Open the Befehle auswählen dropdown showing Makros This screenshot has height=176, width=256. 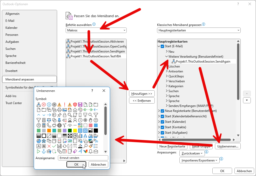96,30
